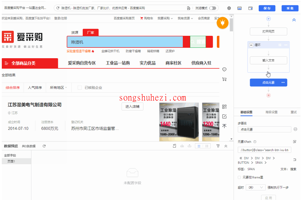Viewport: 305px width, 200px height.
Task: Reload the page with the address bar refresh icon
Action: tap(58, 8)
